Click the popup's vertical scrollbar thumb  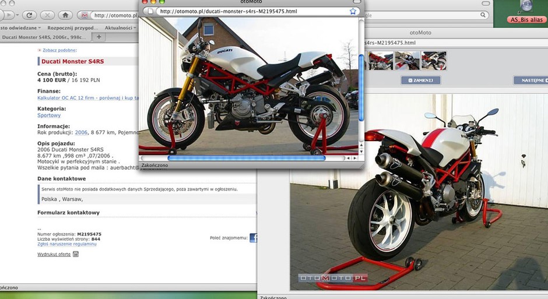coord(361,87)
